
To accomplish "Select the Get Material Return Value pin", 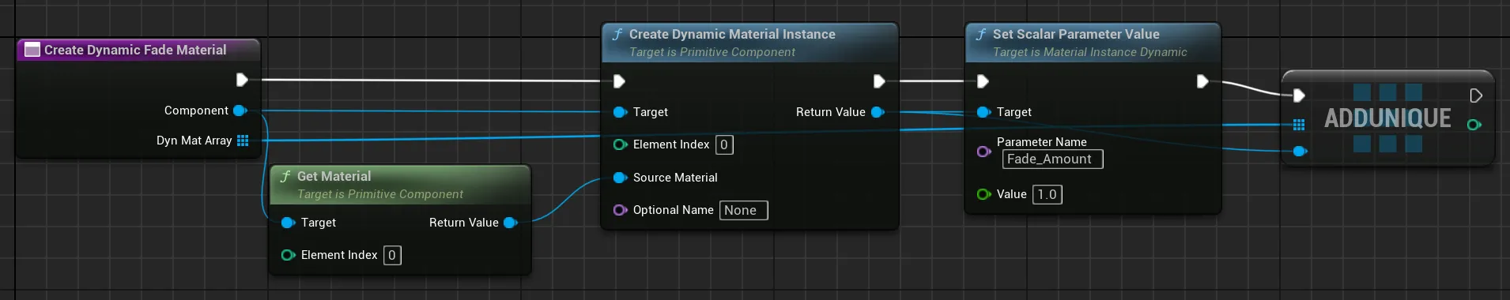I will (x=510, y=223).
